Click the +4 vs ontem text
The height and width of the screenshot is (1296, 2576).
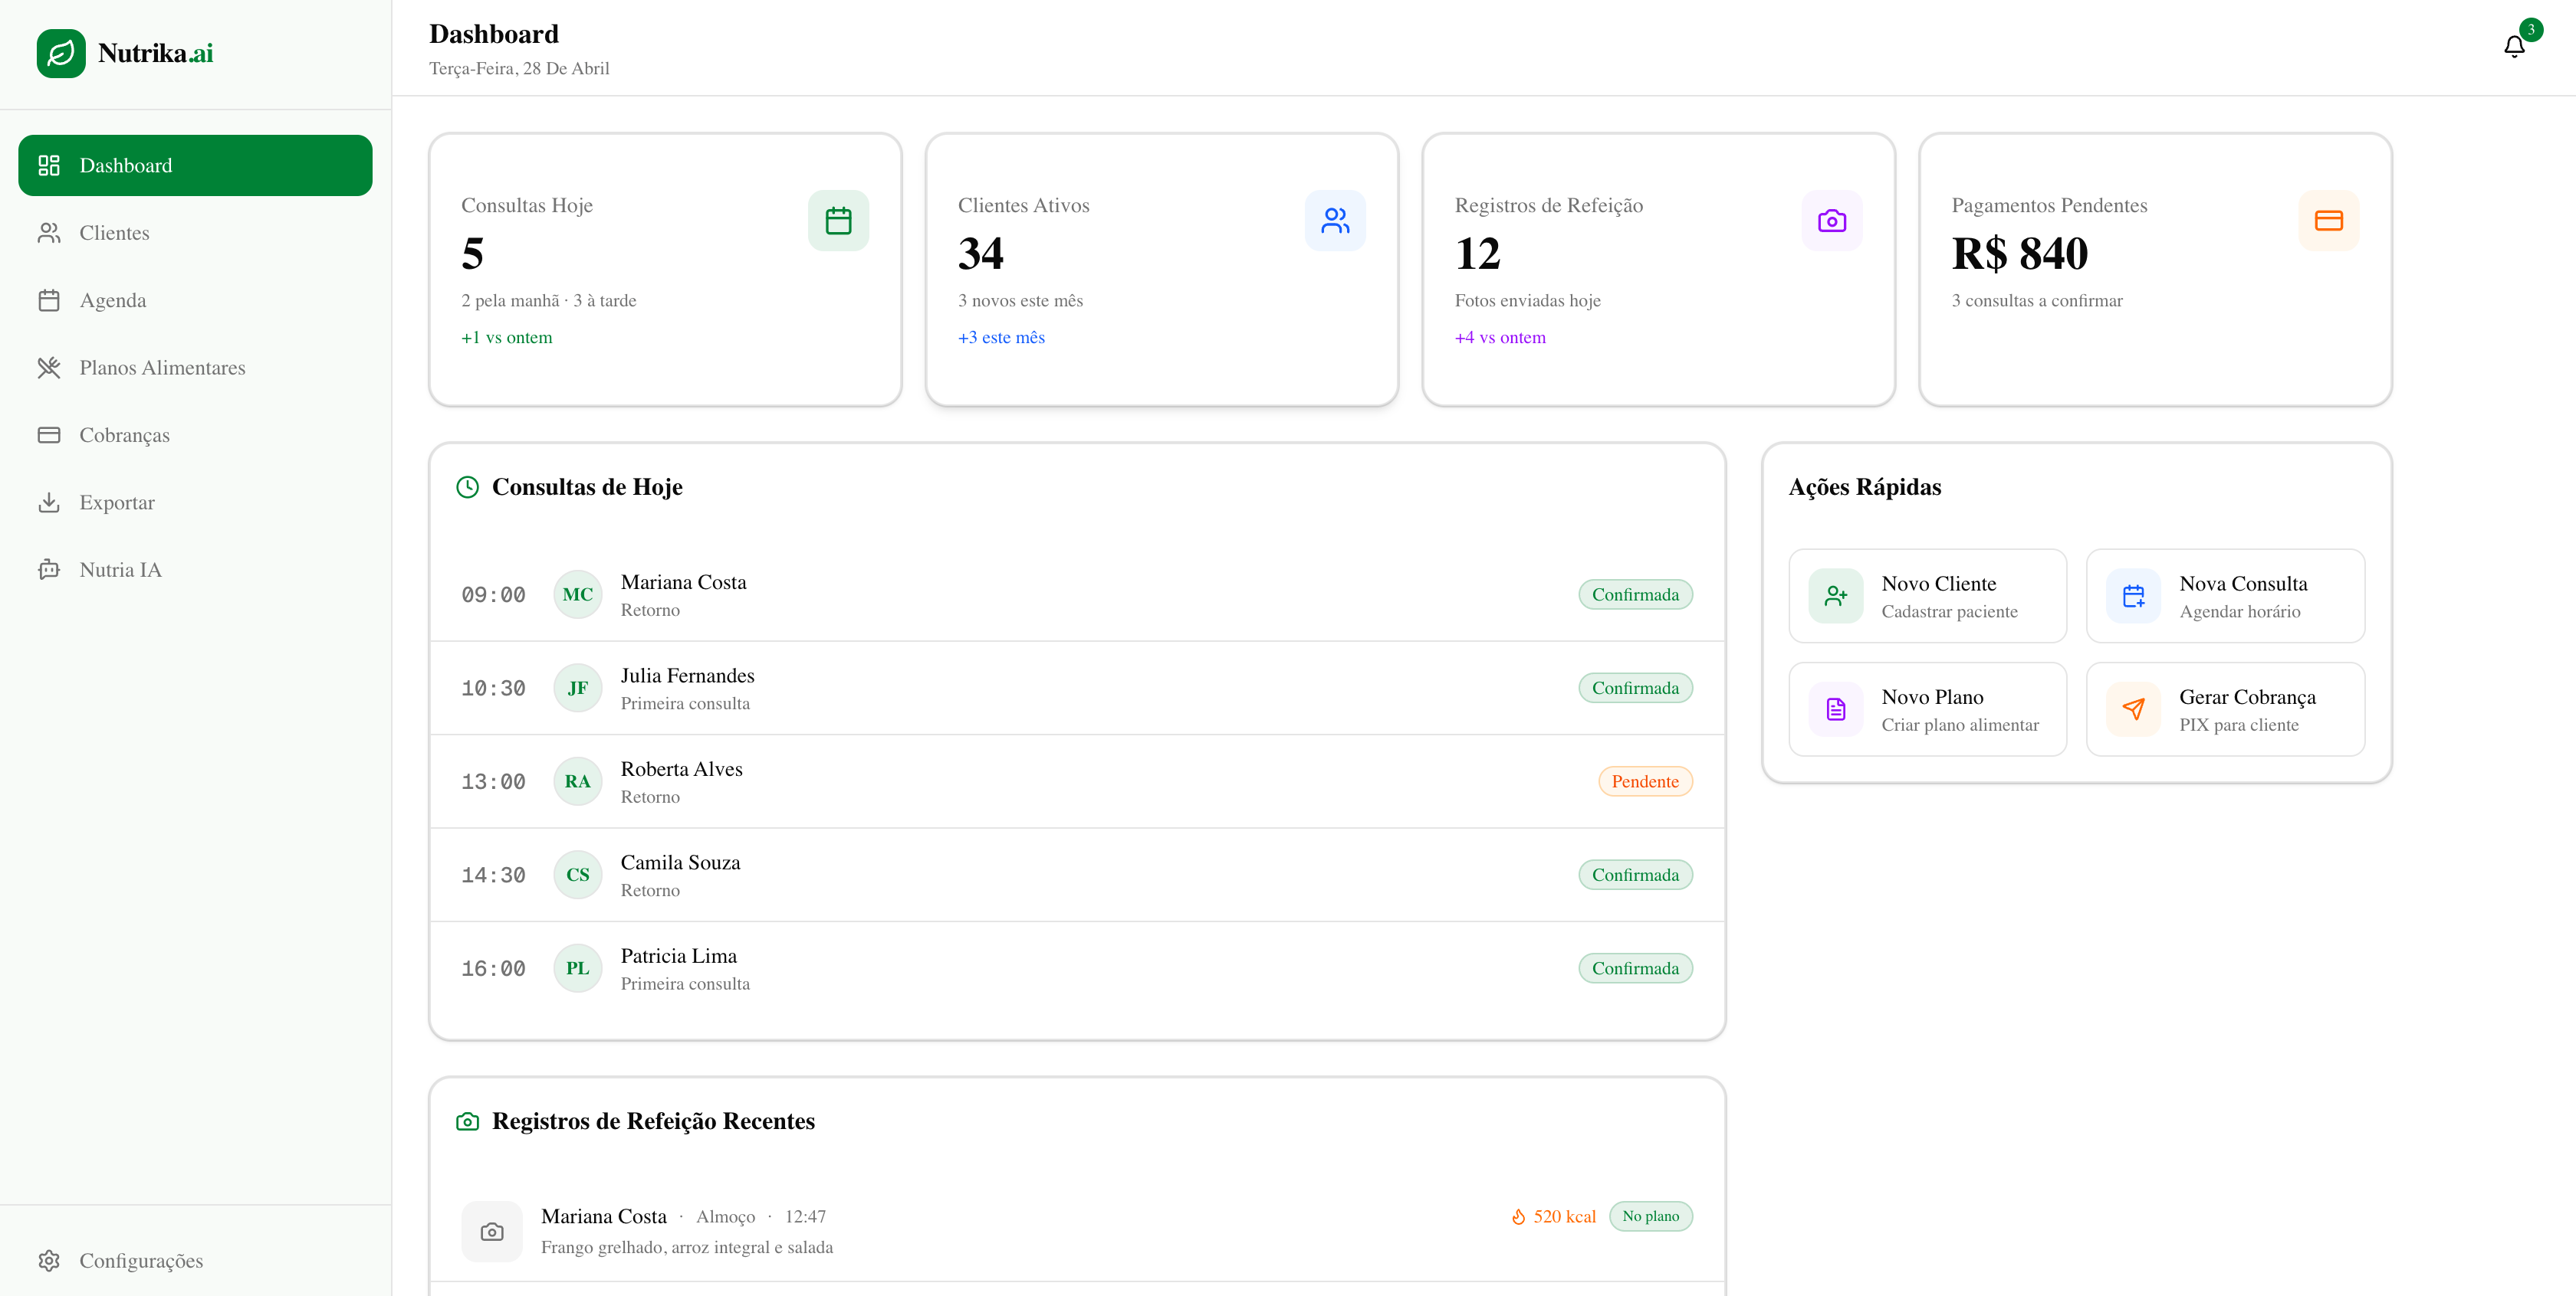coord(1500,338)
